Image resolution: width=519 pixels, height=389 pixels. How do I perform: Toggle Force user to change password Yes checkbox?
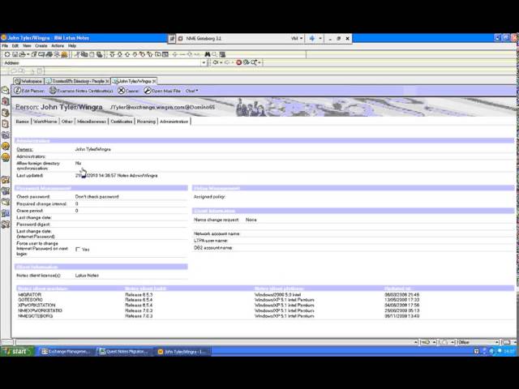pyautogui.click(x=78, y=249)
